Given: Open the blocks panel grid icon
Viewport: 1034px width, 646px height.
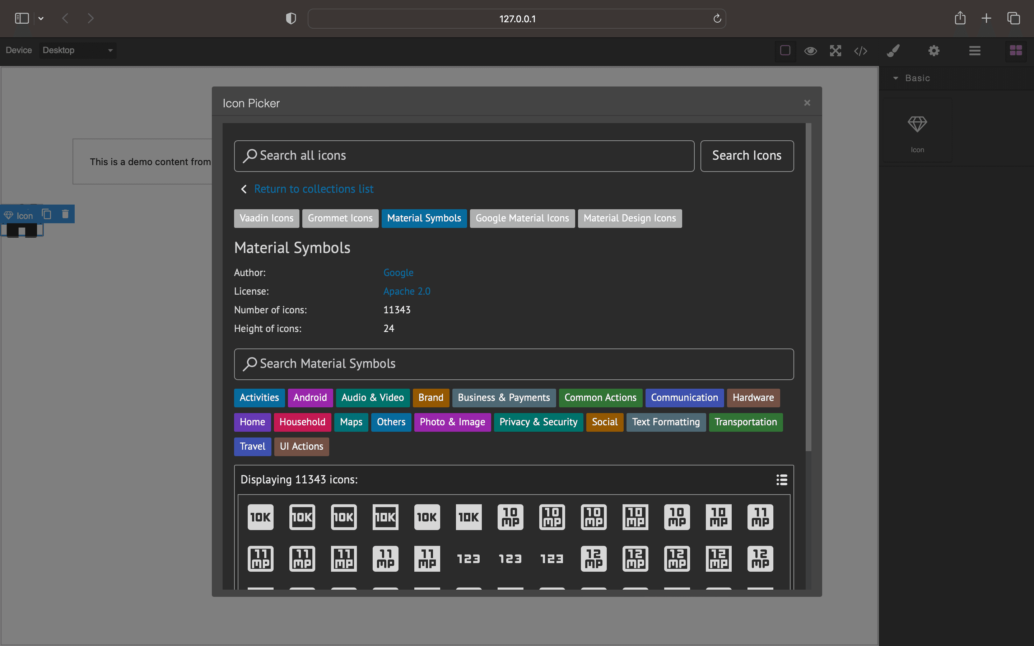Looking at the screenshot, I should 1016,51.
